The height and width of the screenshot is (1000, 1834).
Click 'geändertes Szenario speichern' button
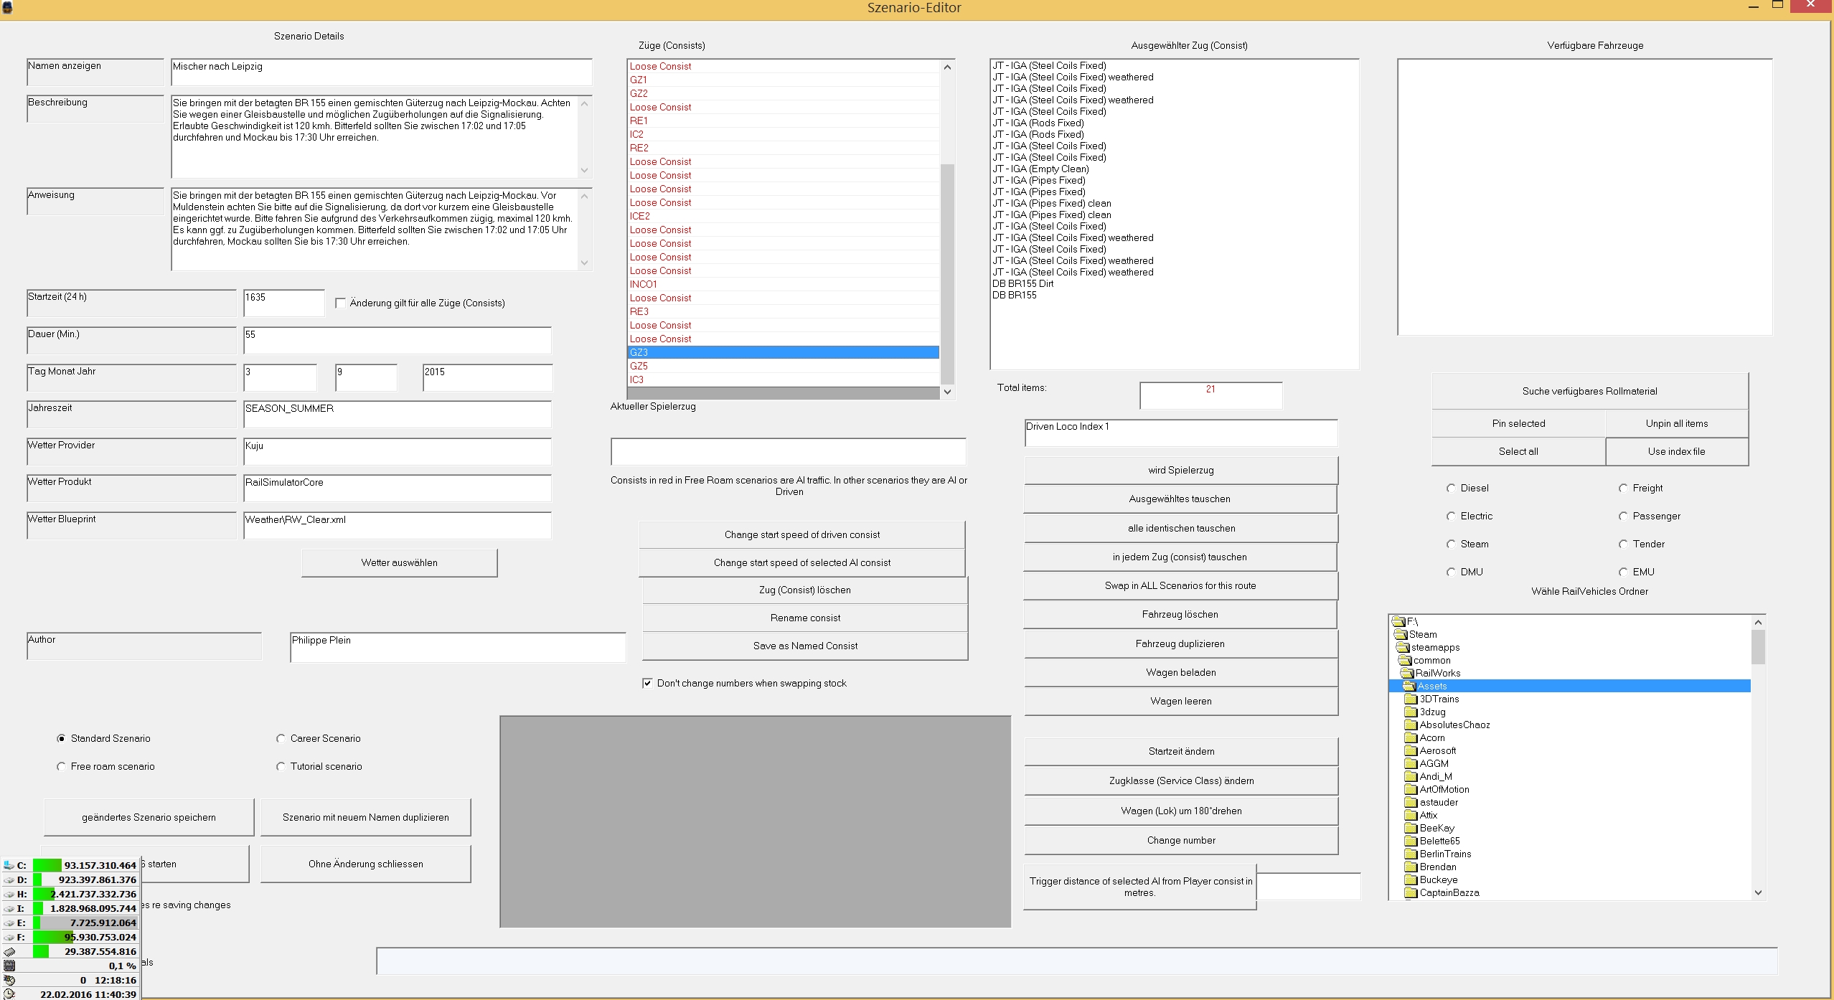pos(149,818)
